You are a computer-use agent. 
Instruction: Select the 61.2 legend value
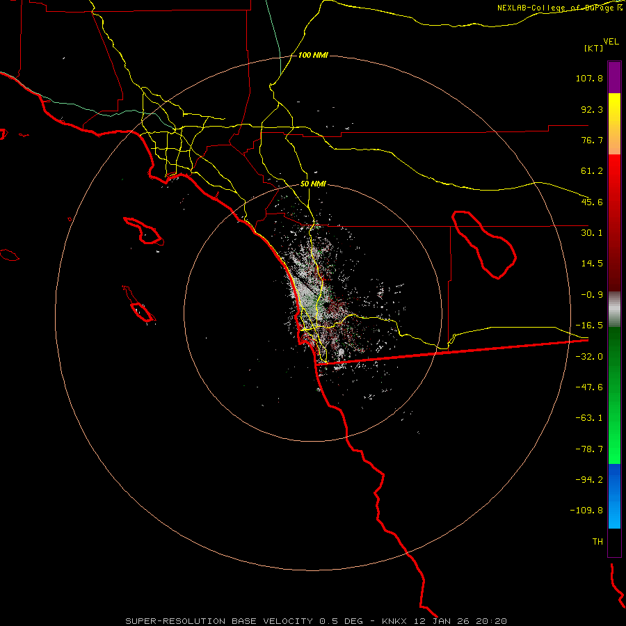point(592,171)
